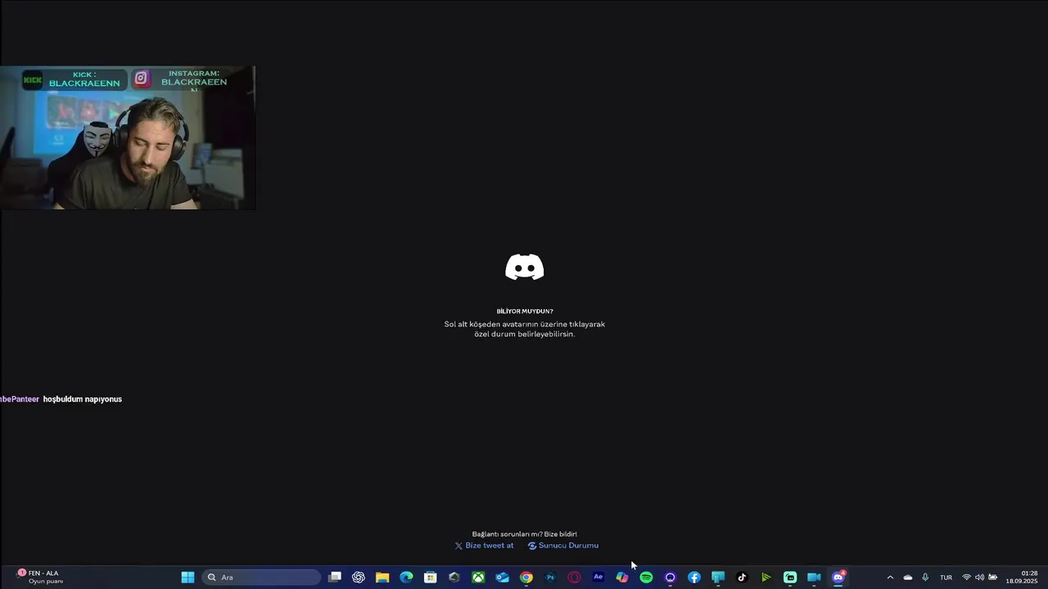
Task: Open the FEN - ALA score widget
Action: click(x=39, y=578)
